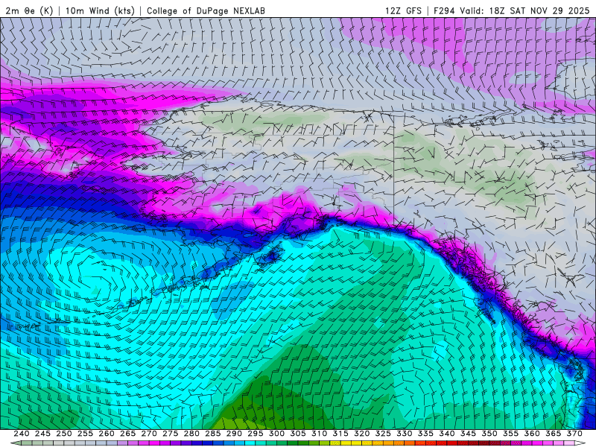Click the left arrow end of color bar

click(15, 443)
